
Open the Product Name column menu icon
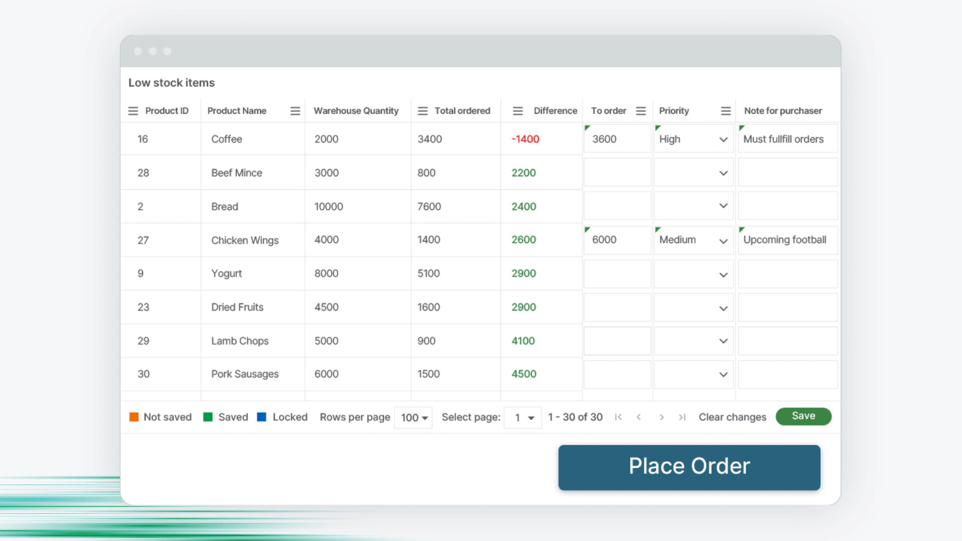[295, 111]
